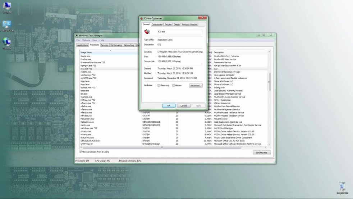Open the Computer desktop icon
This screenshot has width=353, height=199.
(x=7, y=8)
